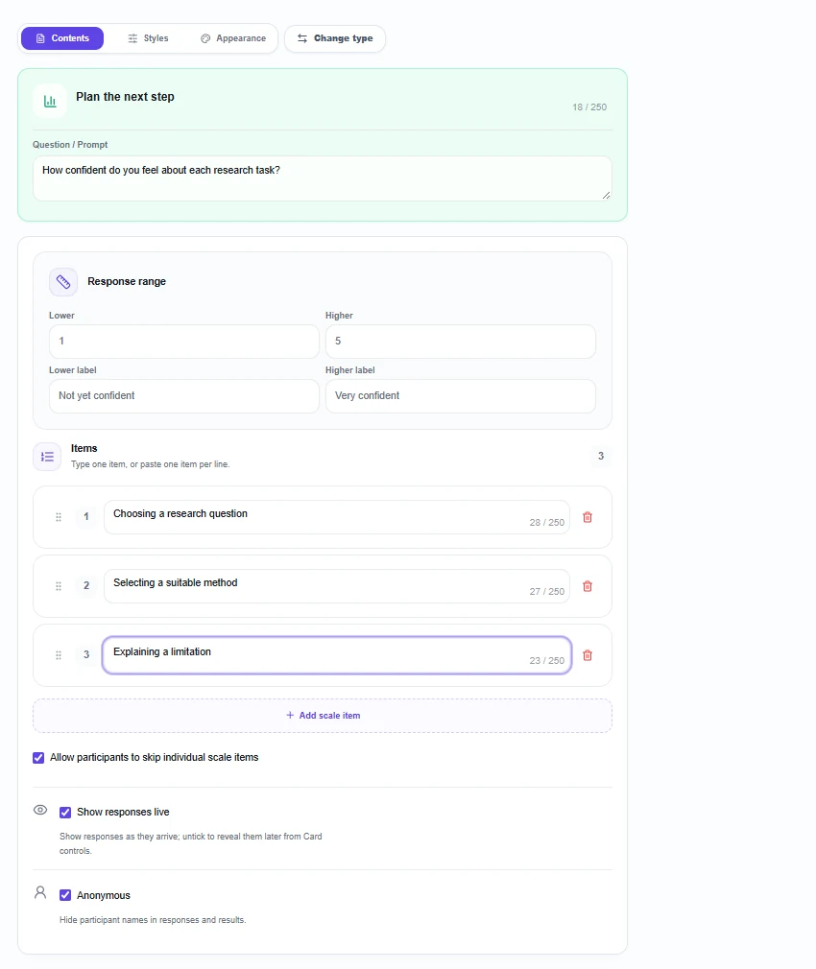The width and height of the screenshot is (816, 969).
Task: Click the '27 / 250' counter
Action: (546, 592)
